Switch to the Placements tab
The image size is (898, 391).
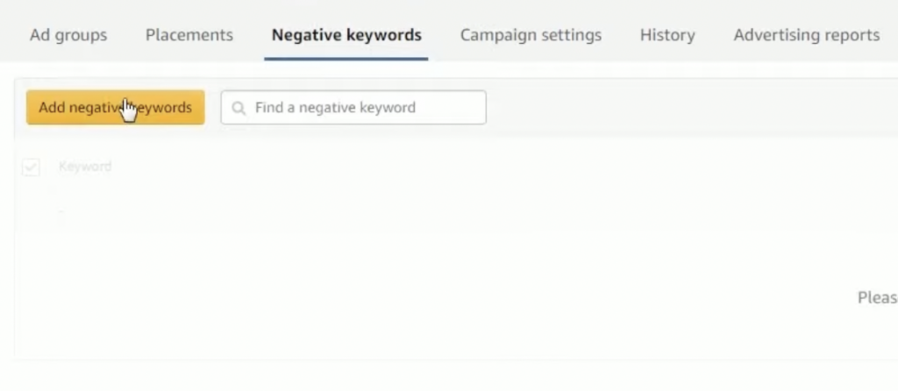(x=189, y=35)
